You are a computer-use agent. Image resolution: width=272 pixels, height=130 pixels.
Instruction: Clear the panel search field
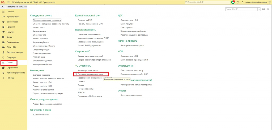[x=259, y=9]
